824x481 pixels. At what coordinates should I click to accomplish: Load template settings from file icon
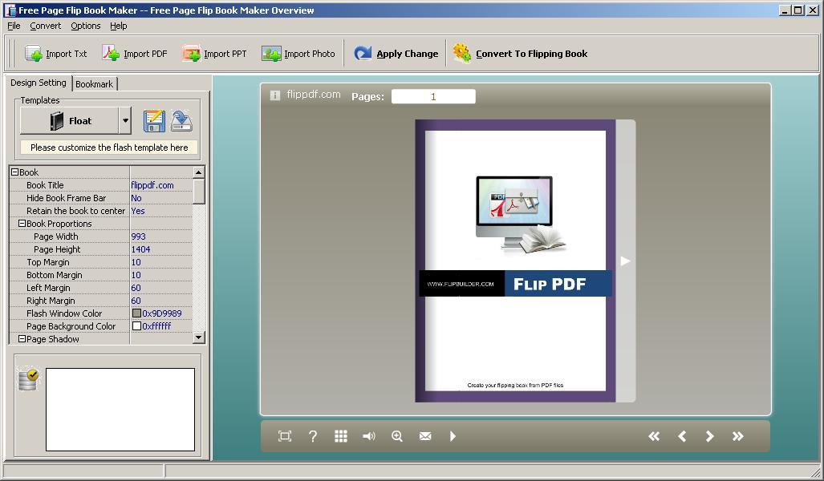click(x=182, y=121)
